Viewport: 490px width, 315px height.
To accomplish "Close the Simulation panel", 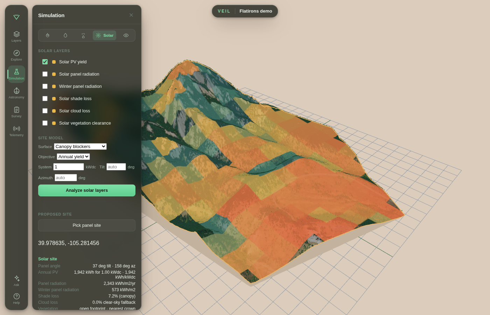I will (x=131, y=15).
